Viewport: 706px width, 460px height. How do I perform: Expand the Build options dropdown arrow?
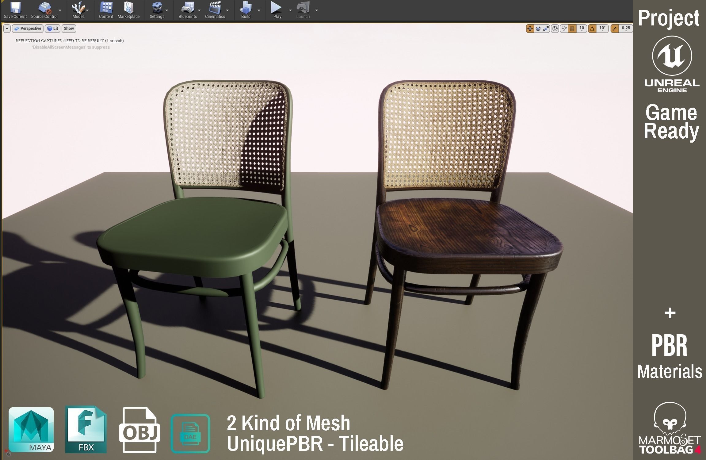pos(259,10)
